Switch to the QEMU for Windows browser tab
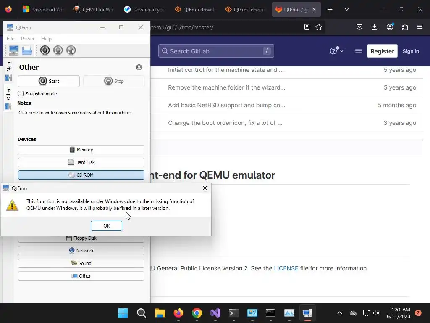 pyautogui.click(x=94, y=10)
